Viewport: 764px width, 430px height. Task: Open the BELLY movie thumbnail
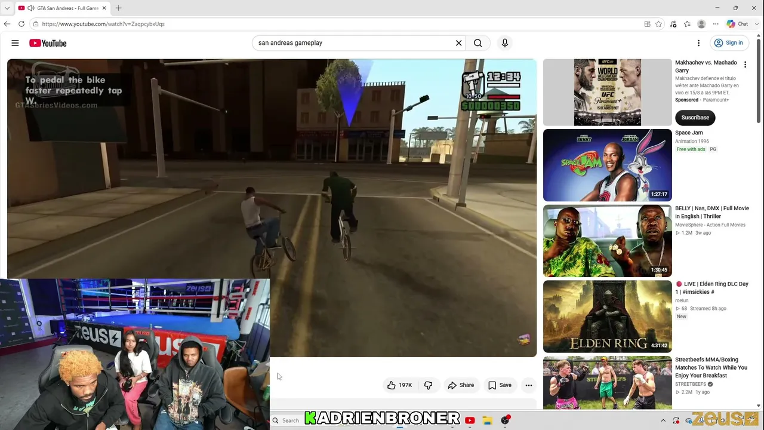tap(607, 241)
